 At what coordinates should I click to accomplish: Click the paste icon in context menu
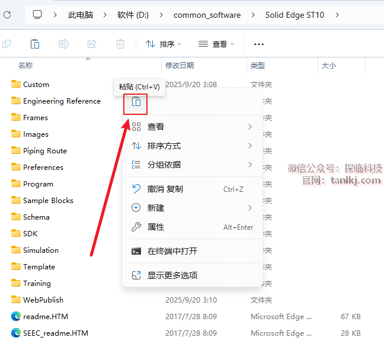click(x=136, y=101)
